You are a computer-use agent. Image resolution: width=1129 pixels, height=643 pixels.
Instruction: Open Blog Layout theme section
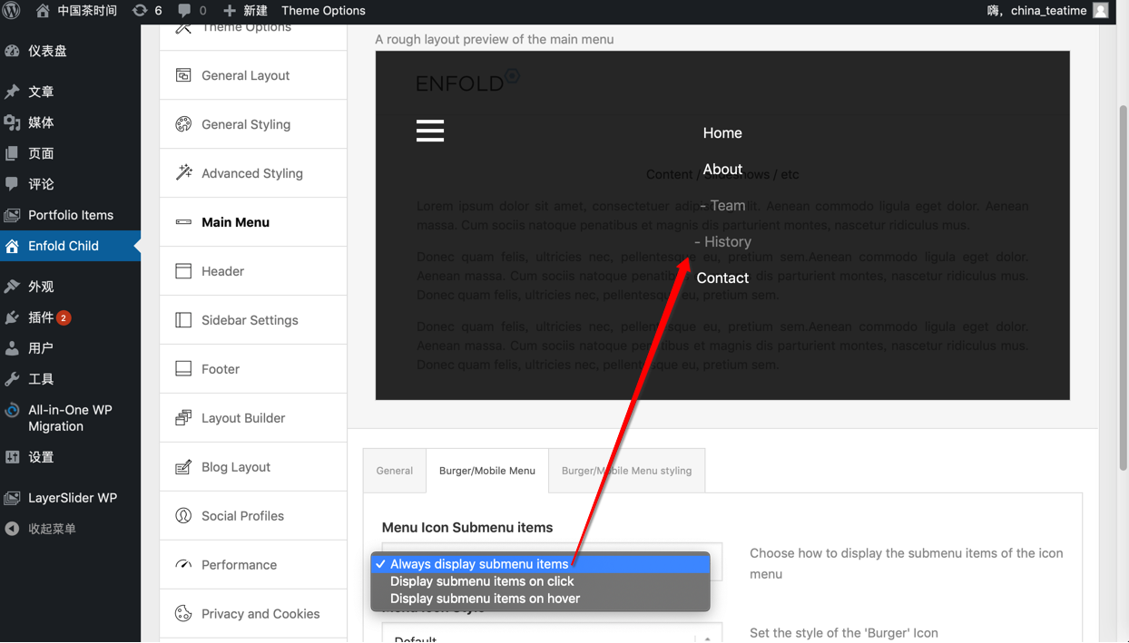point(253,467)
